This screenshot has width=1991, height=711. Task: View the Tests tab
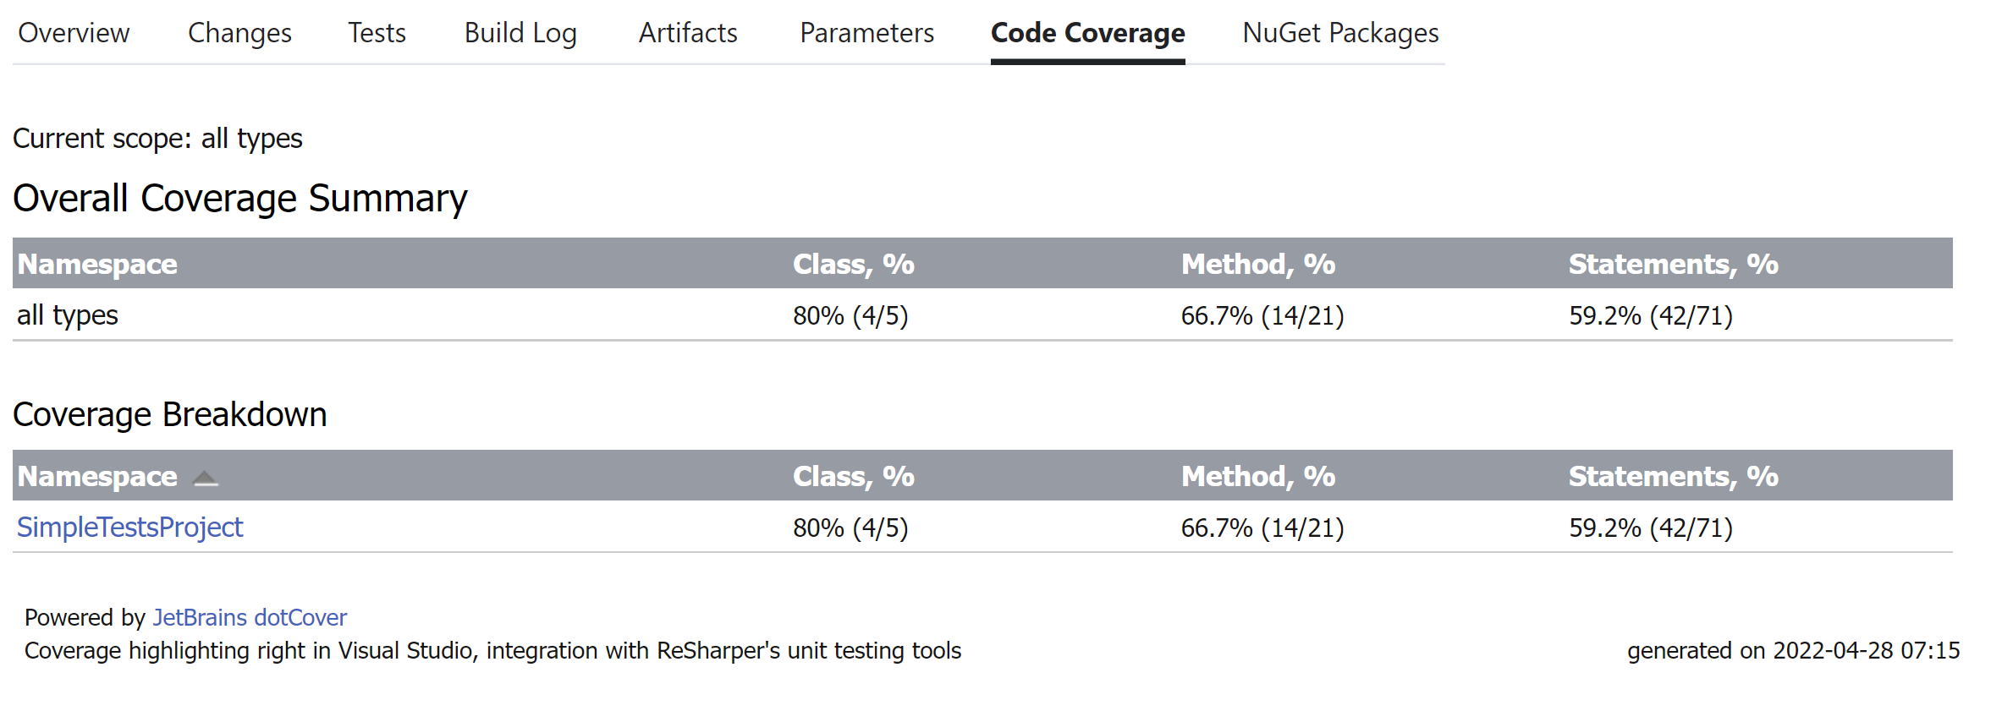(376, 34)
